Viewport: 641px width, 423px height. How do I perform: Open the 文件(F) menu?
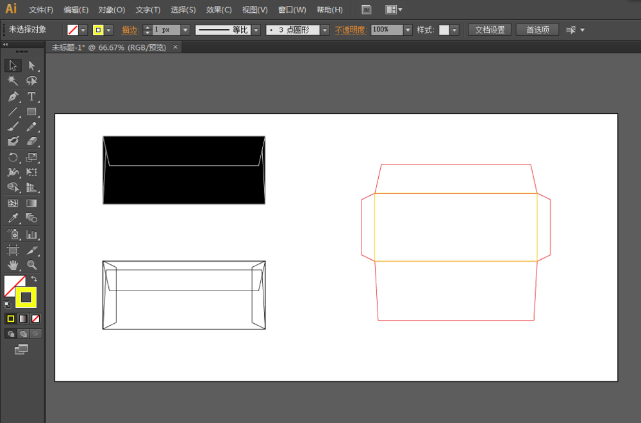(x=41, y=10)
